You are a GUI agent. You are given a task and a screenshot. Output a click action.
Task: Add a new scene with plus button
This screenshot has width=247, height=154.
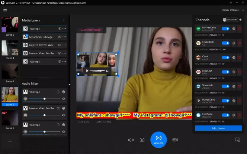pos(10,141)
